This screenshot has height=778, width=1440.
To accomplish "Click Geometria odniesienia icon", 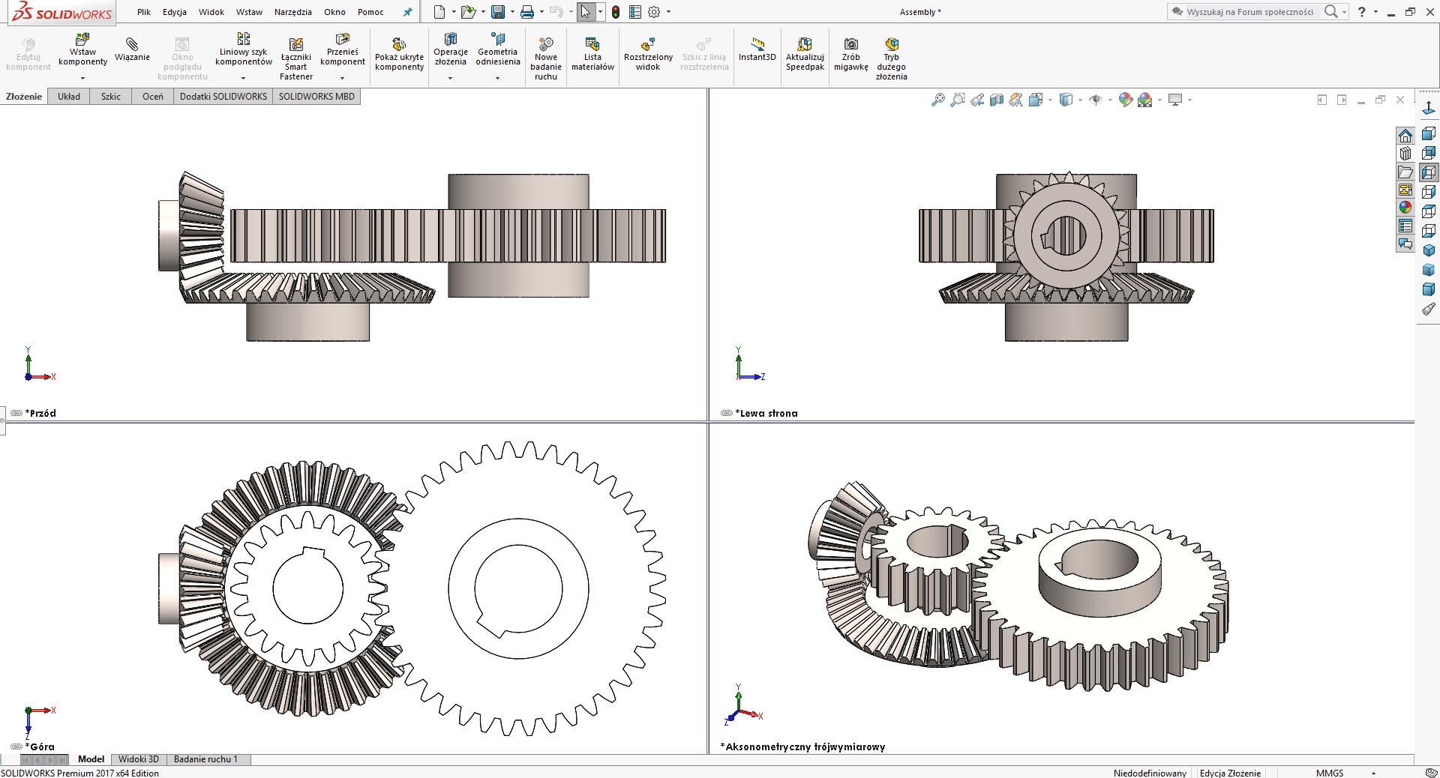I will click(498, 39).
